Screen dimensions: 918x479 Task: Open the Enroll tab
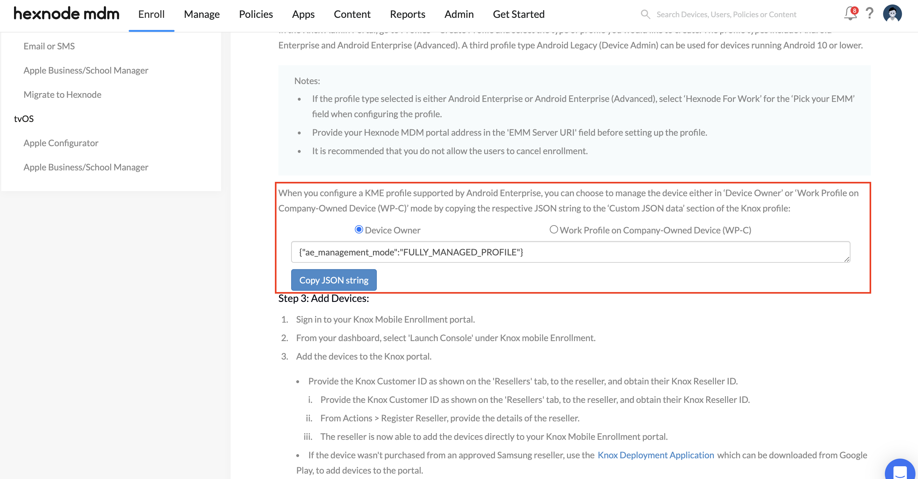[151, 14]
